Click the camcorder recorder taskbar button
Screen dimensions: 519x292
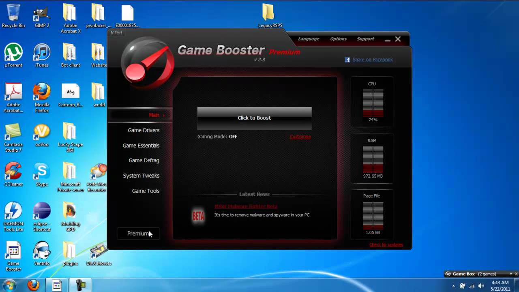[x=81, y=286]
